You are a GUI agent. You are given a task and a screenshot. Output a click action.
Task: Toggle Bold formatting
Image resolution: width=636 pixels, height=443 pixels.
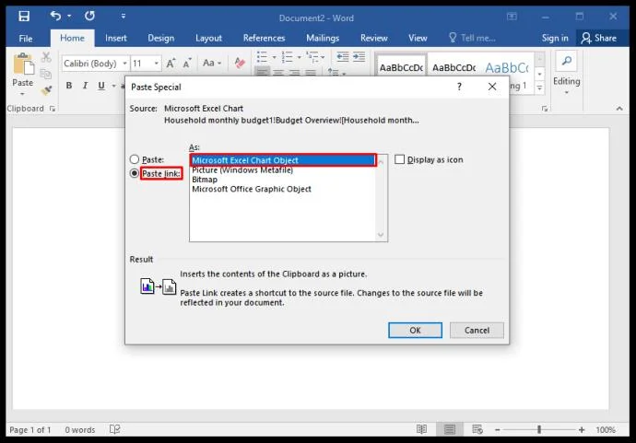(x=69, y=86)
